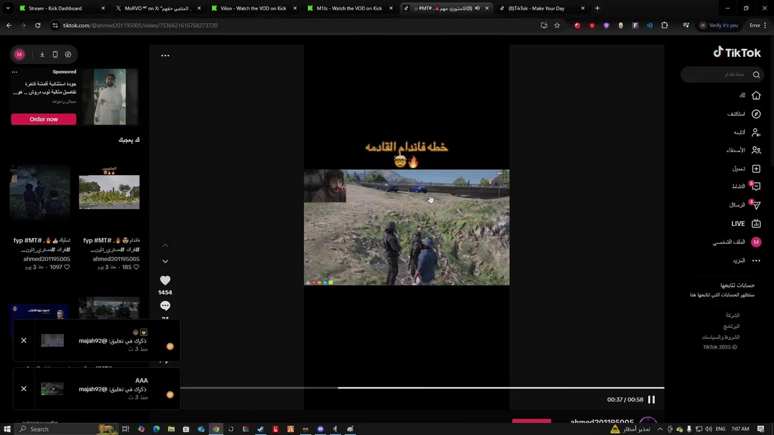This screenshot has height=435, width=774.
Task: Open the video comments bubble icon
Action: point(165,306)
